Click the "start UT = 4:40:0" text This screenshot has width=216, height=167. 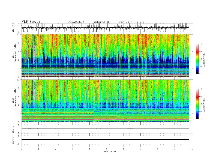132,22
